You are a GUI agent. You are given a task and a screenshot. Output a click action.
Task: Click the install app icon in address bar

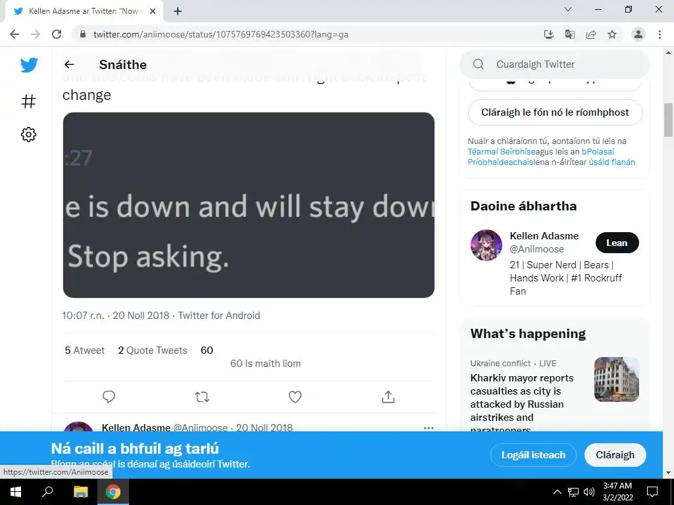coord(549,34)
